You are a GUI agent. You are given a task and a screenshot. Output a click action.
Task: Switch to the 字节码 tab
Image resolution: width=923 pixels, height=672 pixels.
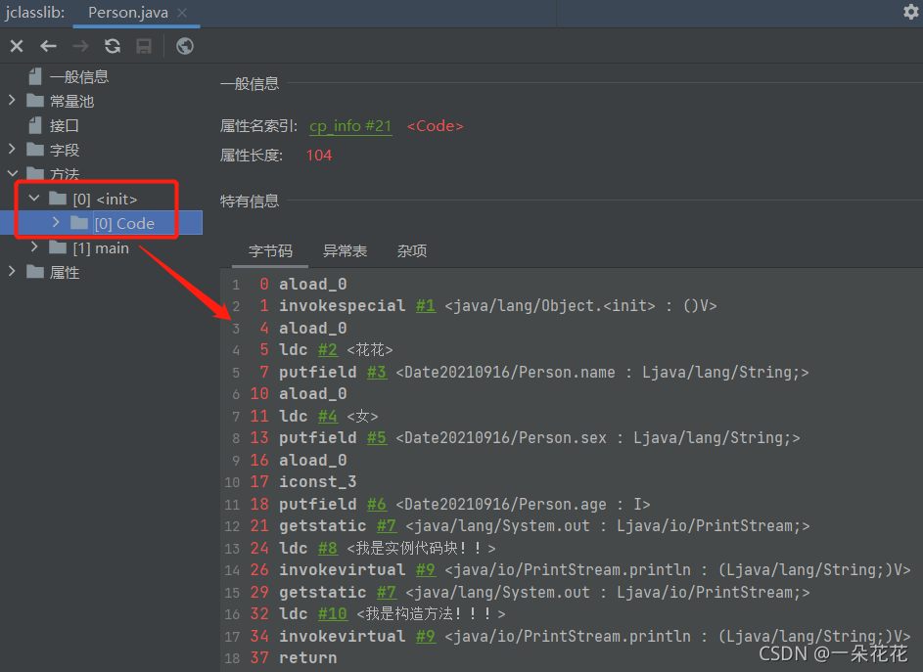pyautogui.click(x=270, y=251)
